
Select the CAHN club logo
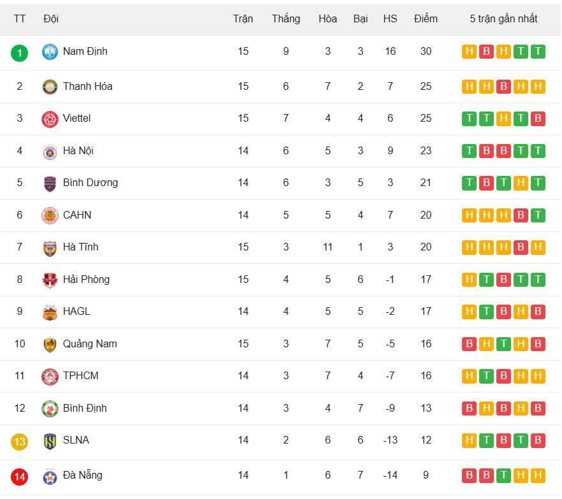pos(50,215)
